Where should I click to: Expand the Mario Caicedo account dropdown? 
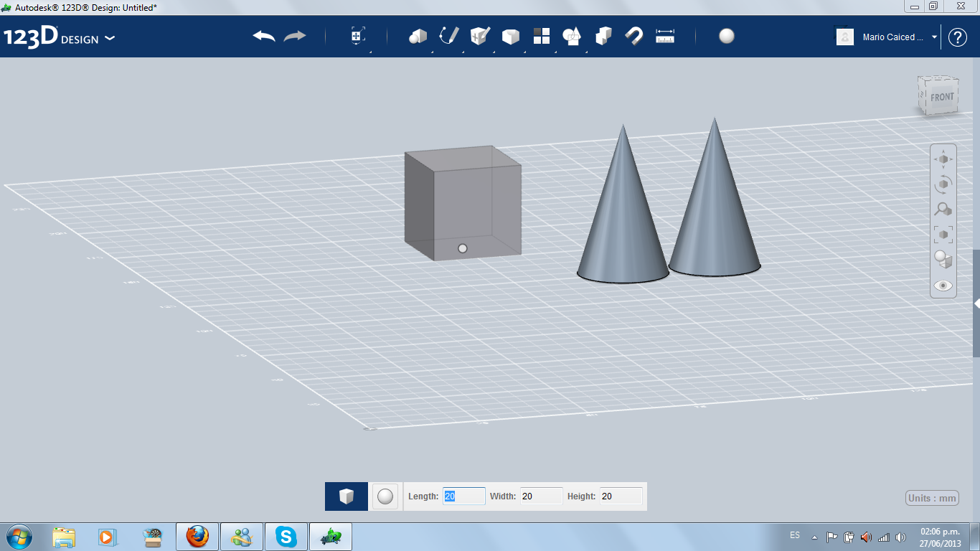(x=934, y=37)
